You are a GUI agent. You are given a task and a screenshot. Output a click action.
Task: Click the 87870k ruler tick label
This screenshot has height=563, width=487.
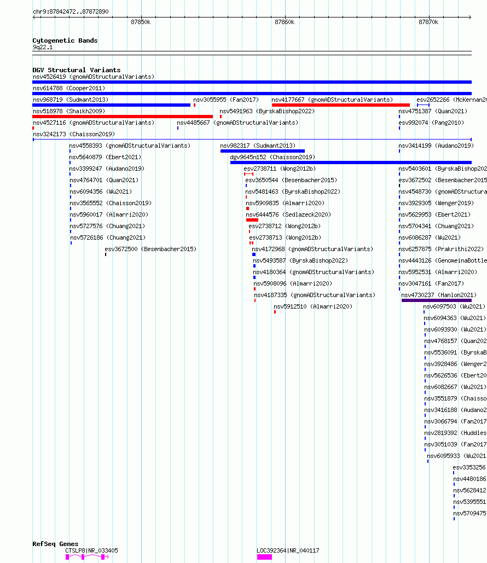pyautogui.click(x=428, y=22)
